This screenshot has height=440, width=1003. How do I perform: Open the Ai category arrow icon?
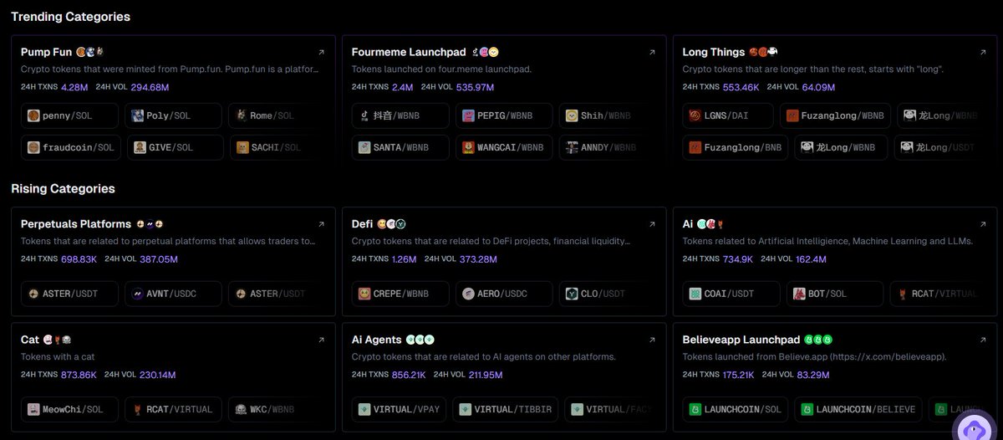[983, 224]
